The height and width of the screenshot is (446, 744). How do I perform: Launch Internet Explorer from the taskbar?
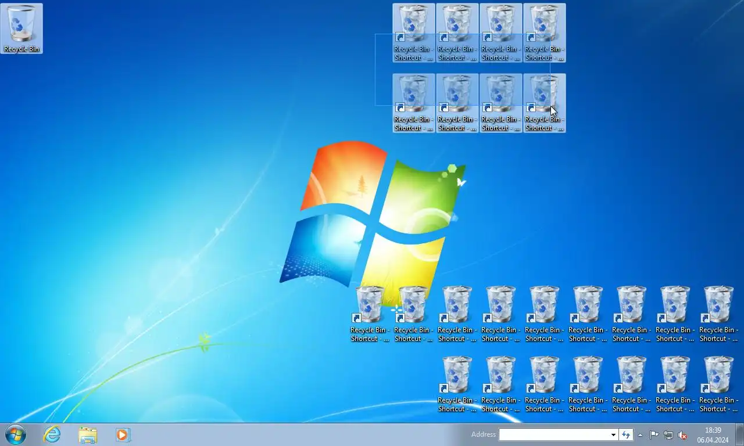coord(52,434)
